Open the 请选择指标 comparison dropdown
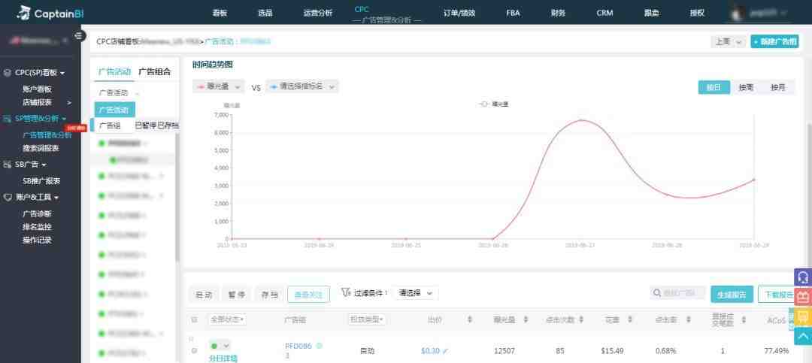 pos(302,86)
